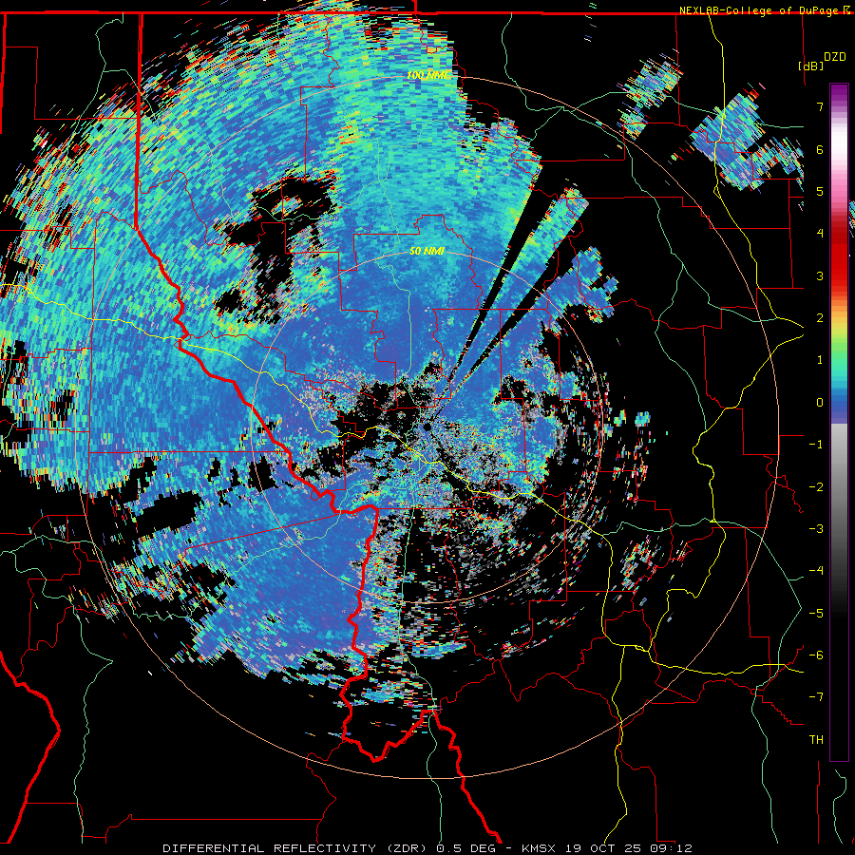The width and height of the screenshot is (855, 855).
Task: Select the -6 value on the dB scale
Action: click(816, 655)
